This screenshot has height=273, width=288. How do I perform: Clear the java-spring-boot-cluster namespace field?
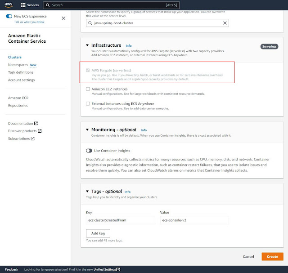(x=225, y=23)
